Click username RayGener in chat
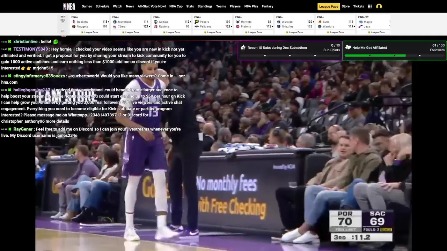447x251 pixels. 23,129
